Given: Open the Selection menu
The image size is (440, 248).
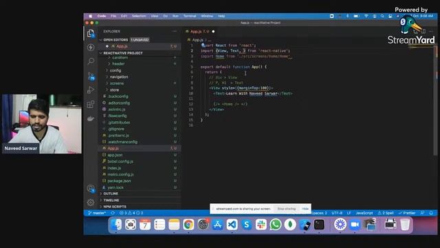Looking at the screenshot, I should click(x=139, y=16).
